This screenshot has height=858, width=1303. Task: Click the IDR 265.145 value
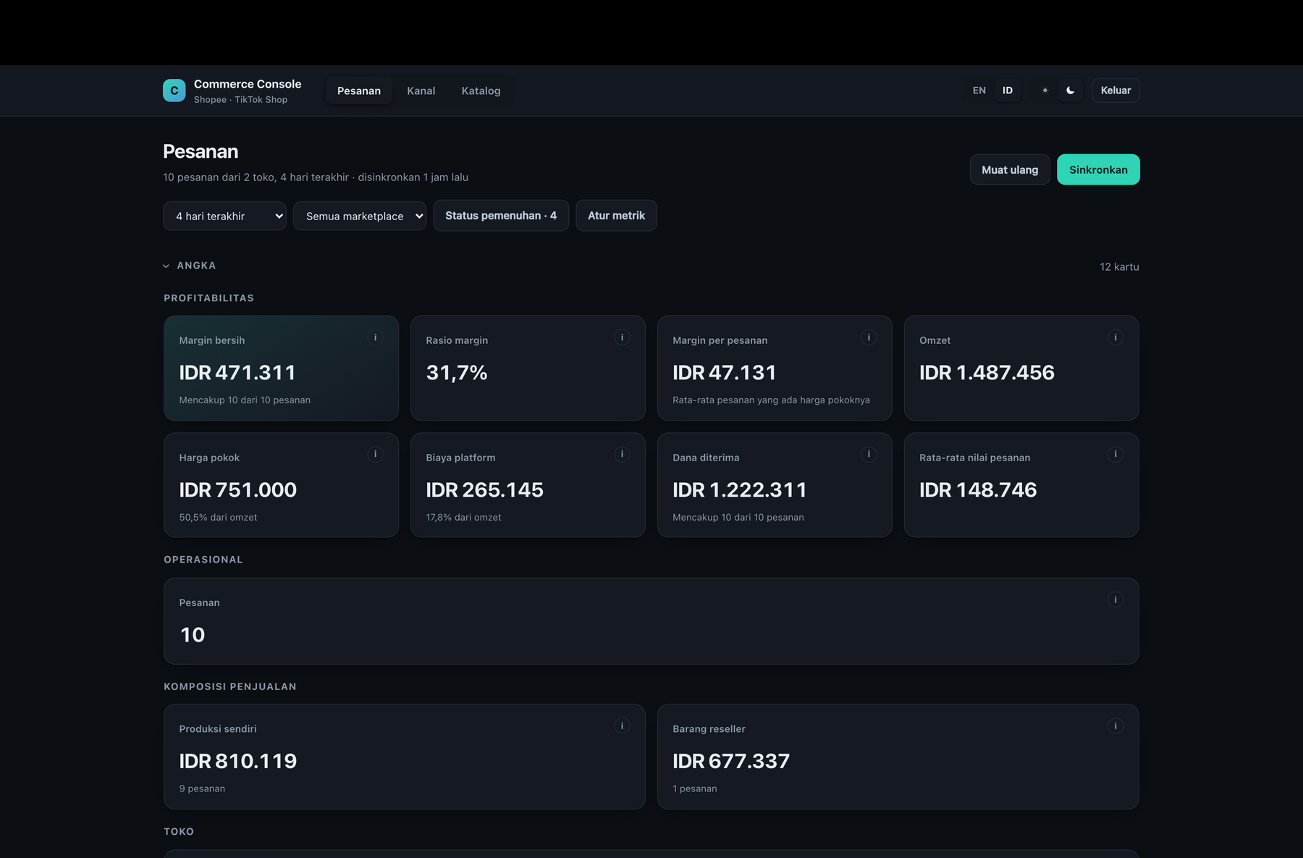pyautogui.click(x=484, y=490)
